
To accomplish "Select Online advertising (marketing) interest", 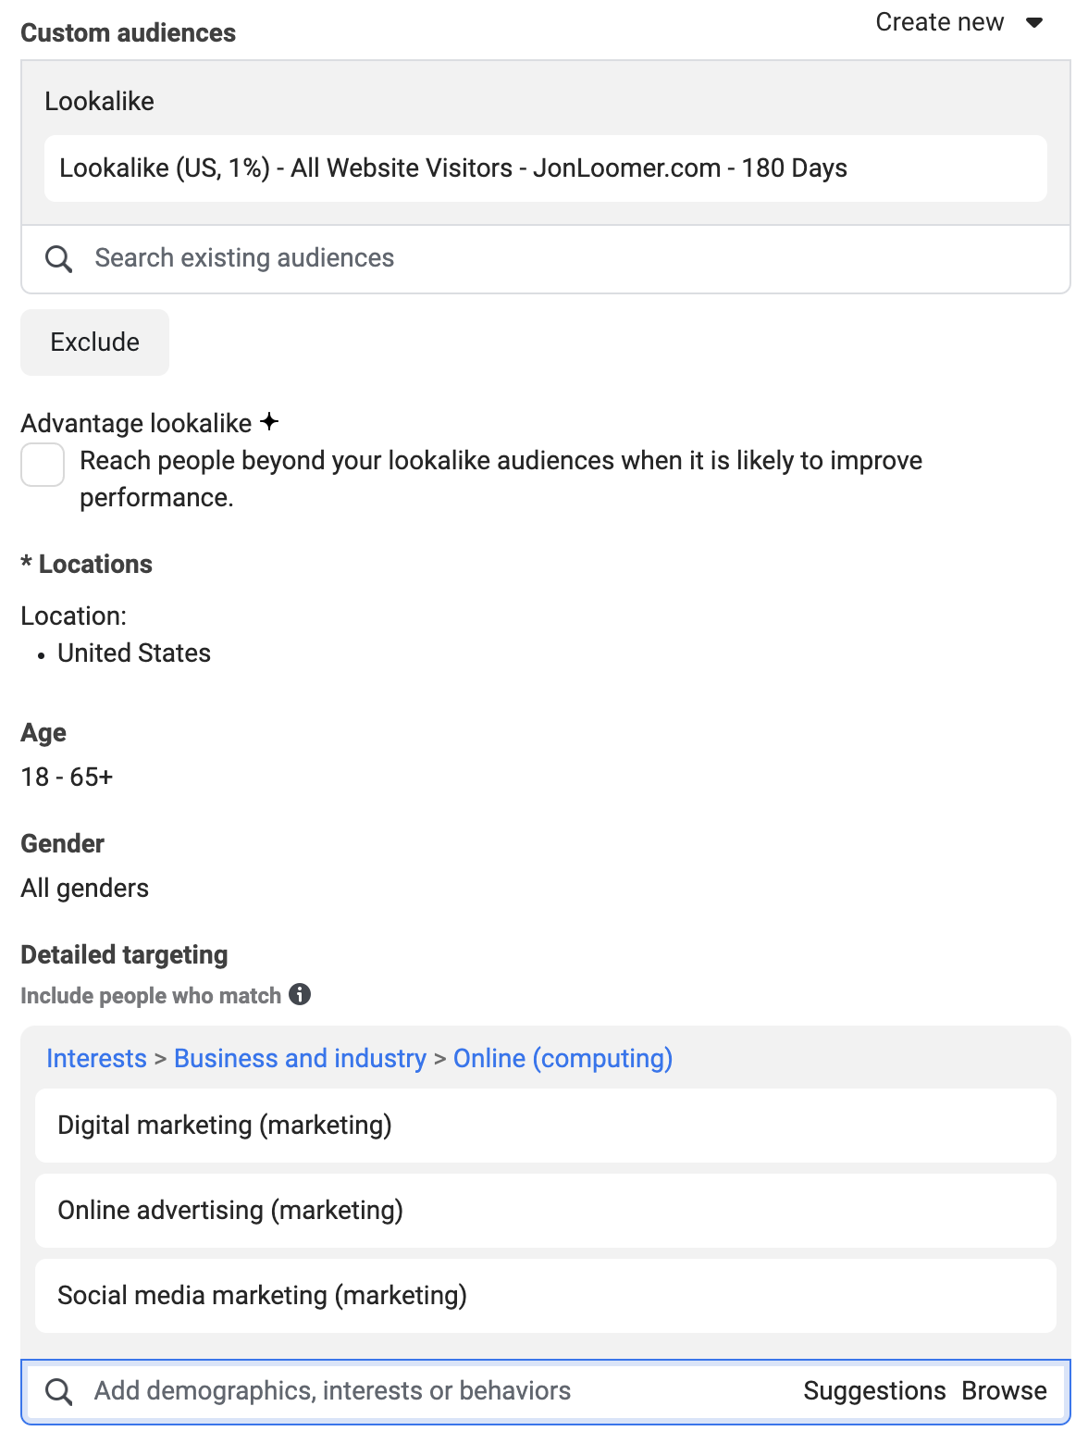I will click(x=546, y=1211).
